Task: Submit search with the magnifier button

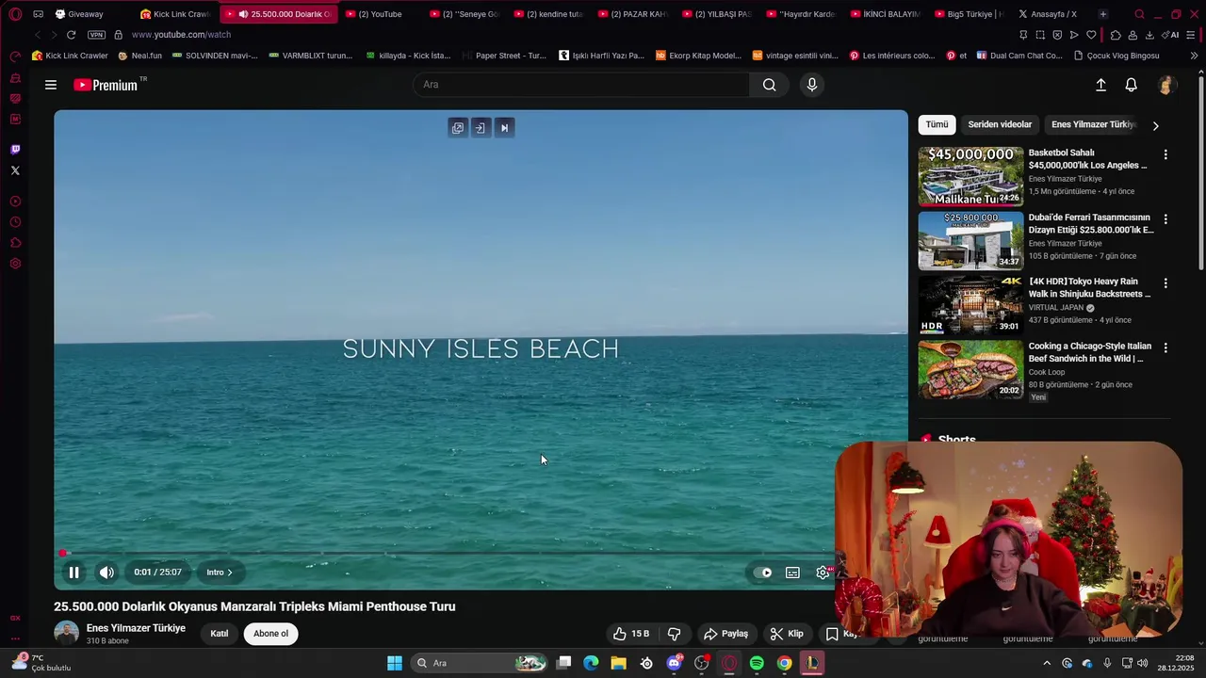Action: [770, 85]
